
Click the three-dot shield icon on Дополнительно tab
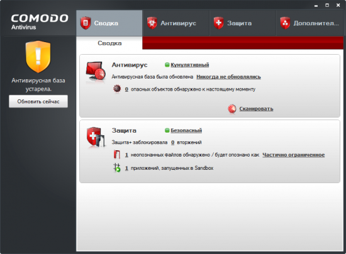pyautogui.click(x=285, y=23)
